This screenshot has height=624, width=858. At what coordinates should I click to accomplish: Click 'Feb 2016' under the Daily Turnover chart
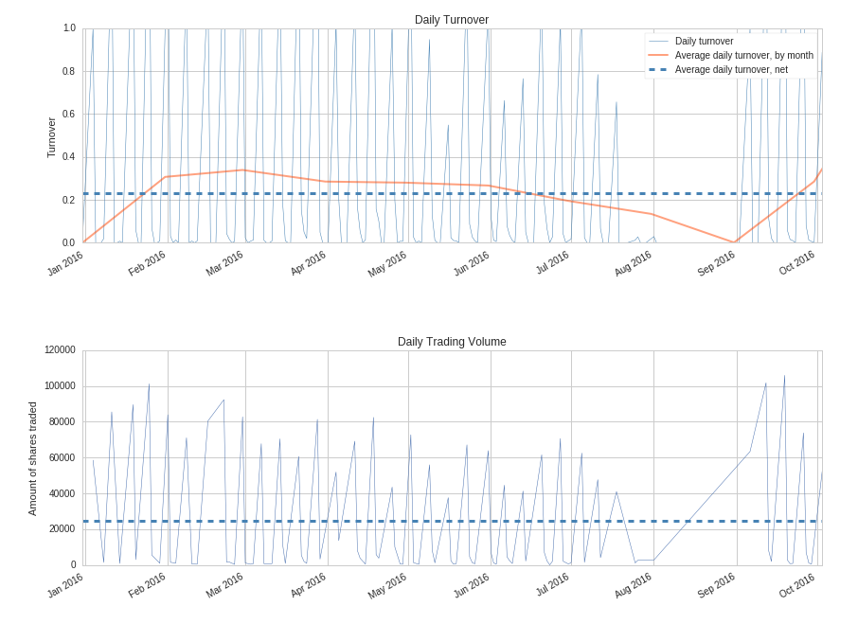147,263
